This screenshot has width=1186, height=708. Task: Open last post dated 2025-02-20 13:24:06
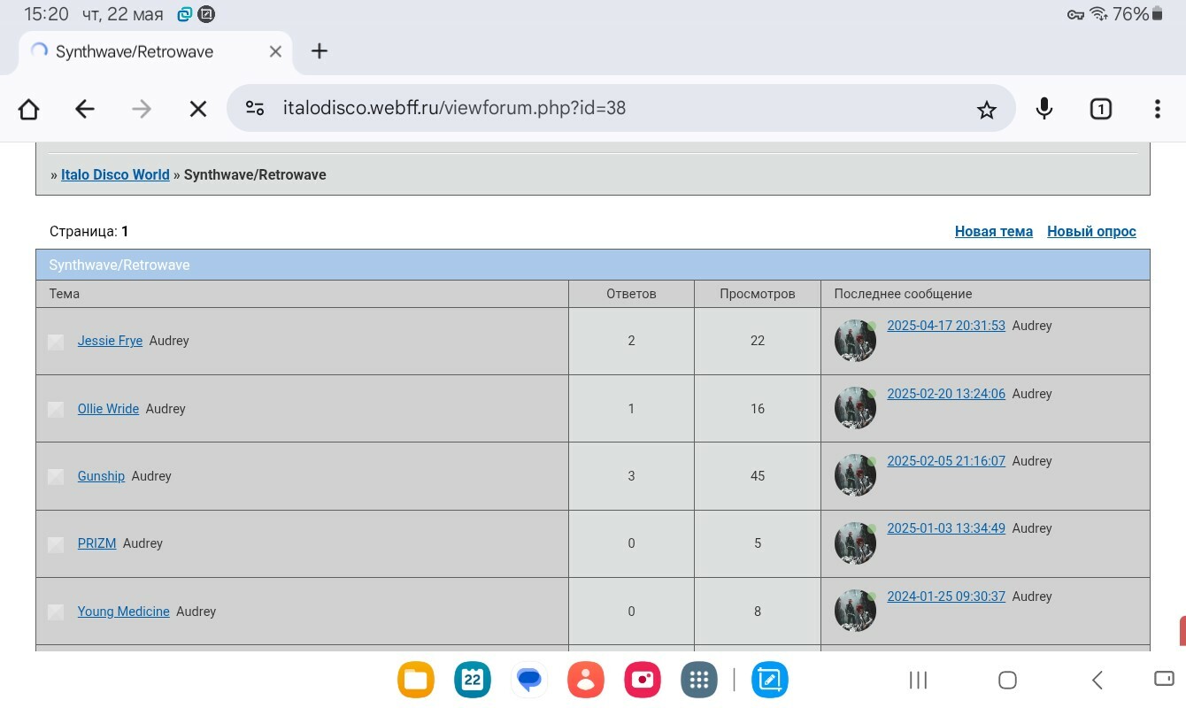[946, 394]
